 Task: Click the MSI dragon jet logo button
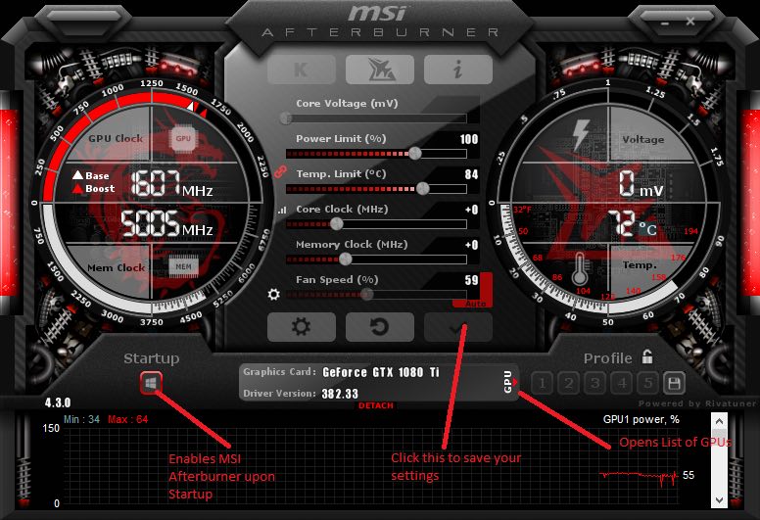(x=380, y=70)
